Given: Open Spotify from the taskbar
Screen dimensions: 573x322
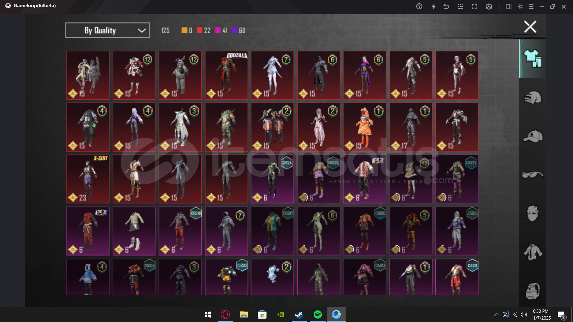Looking at the screenshot, I should tap(318, 314).
